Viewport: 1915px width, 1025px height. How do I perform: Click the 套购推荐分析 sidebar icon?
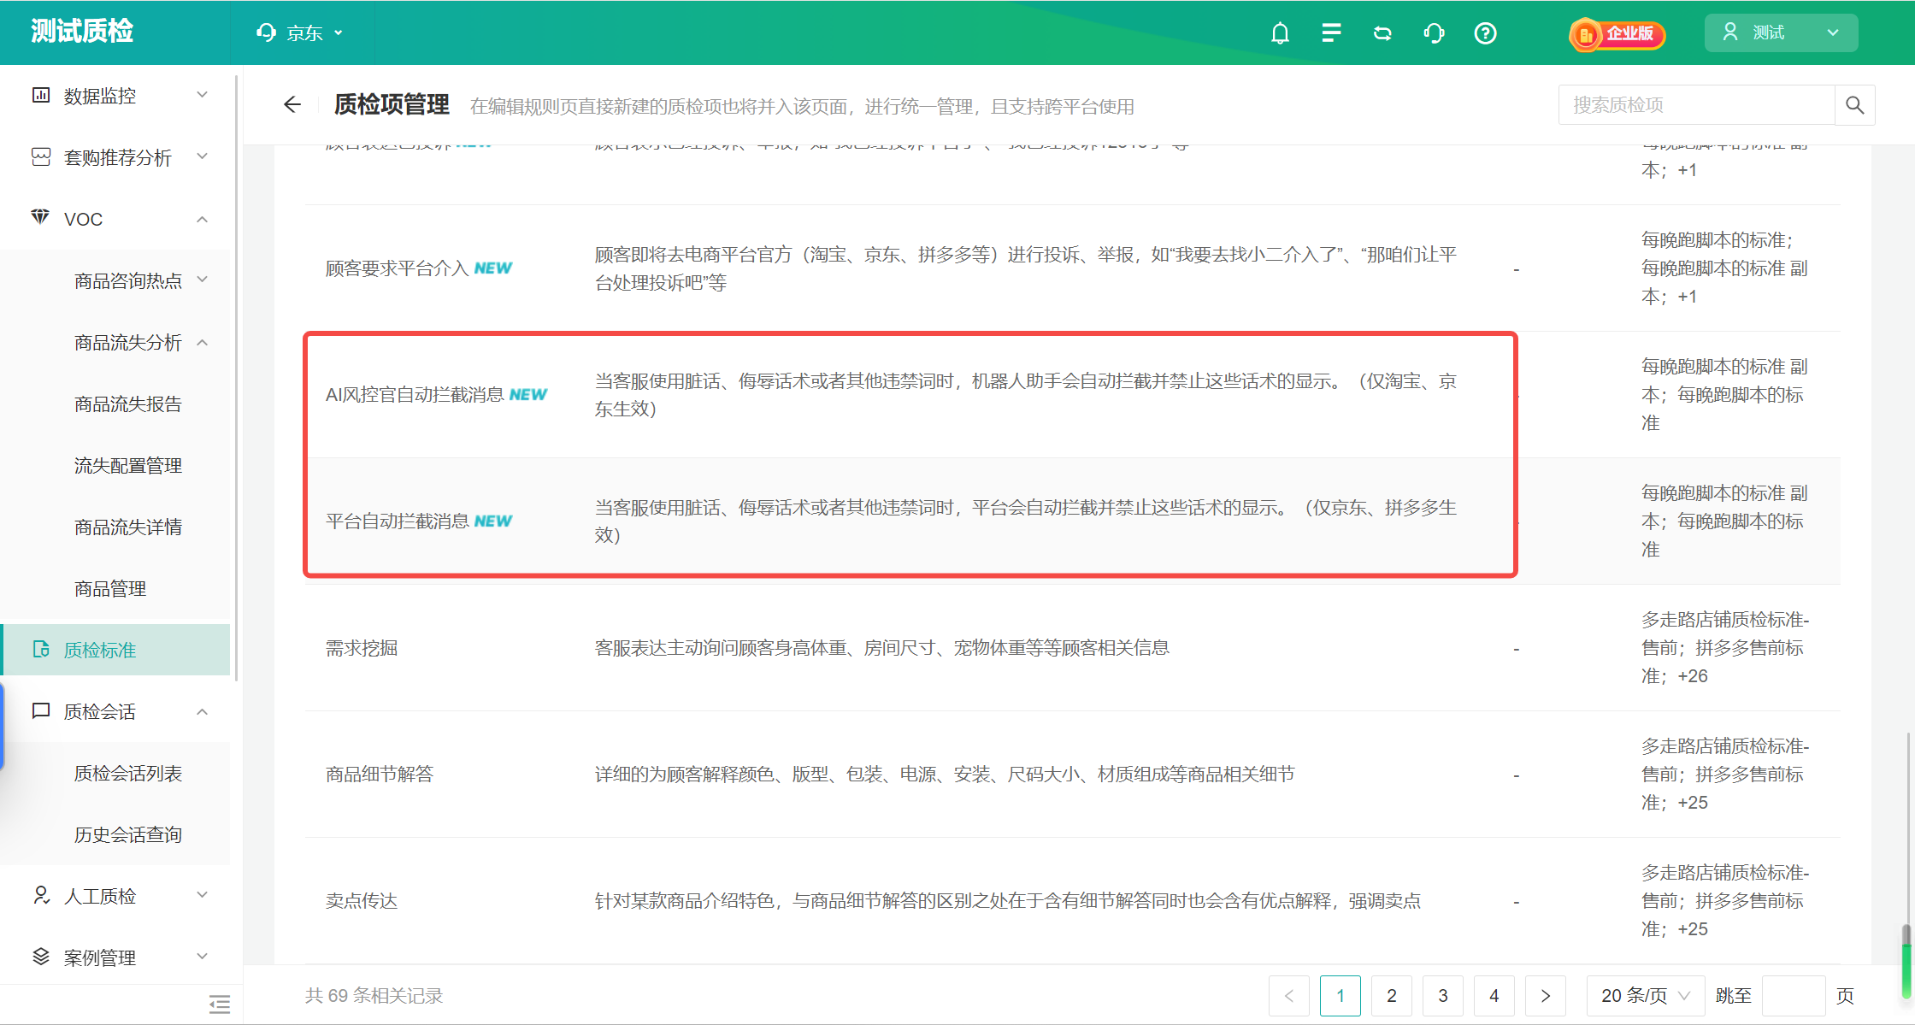pyautogui.click(x=41, y=156)
